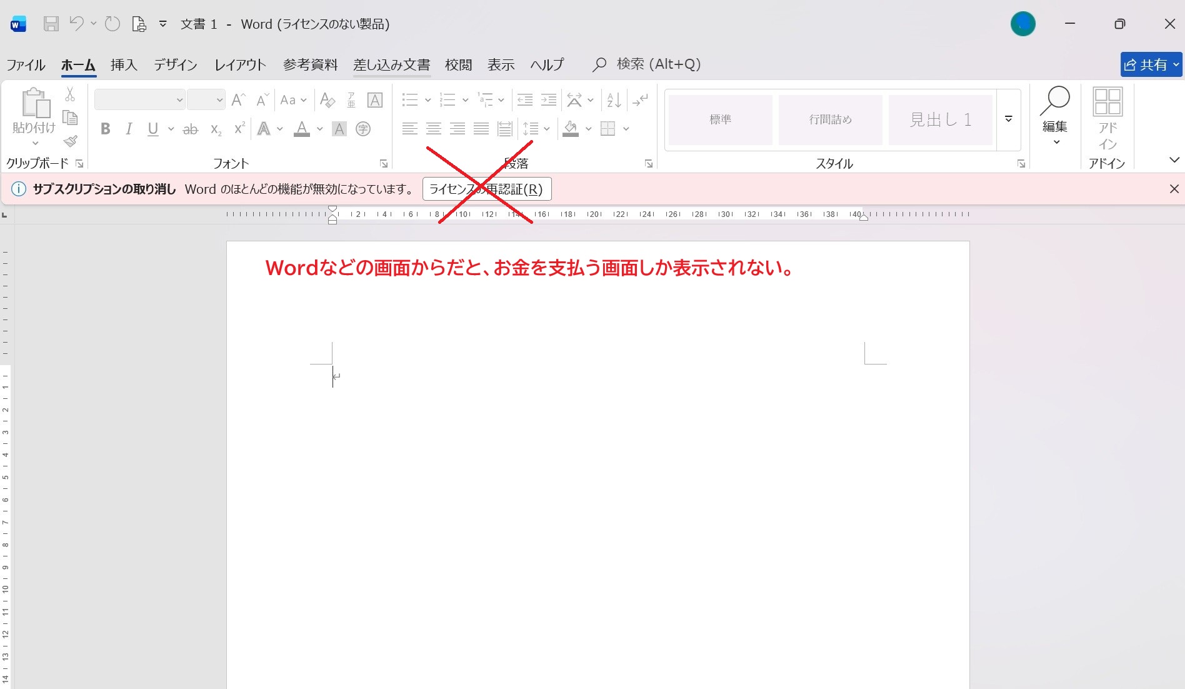The width and height of the screenshot is (1185, 689).
Task: Toggle Underline formatting
Action: (152, 129)
